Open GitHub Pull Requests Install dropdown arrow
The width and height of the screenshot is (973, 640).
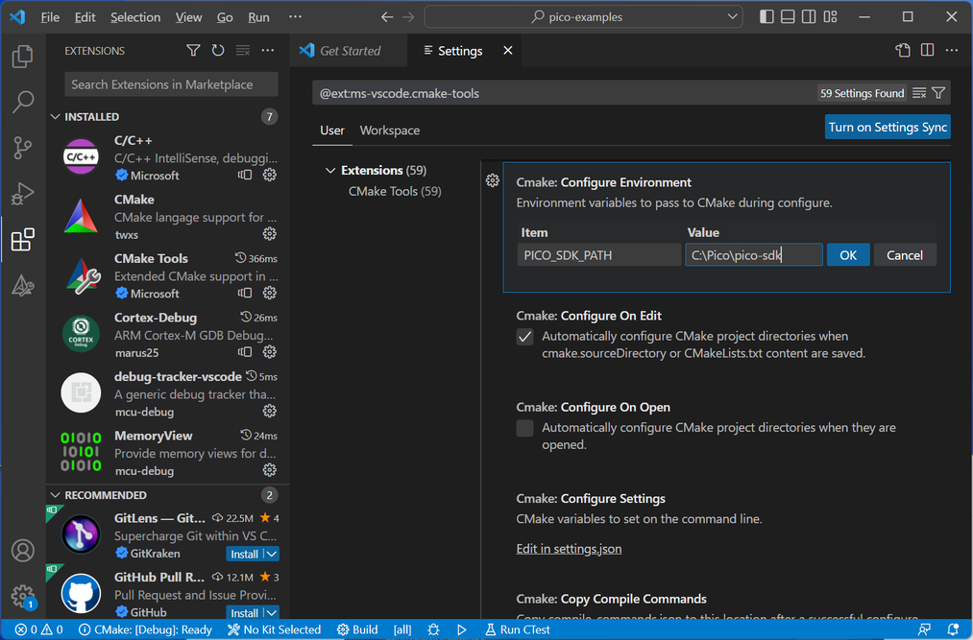(272, 613)
